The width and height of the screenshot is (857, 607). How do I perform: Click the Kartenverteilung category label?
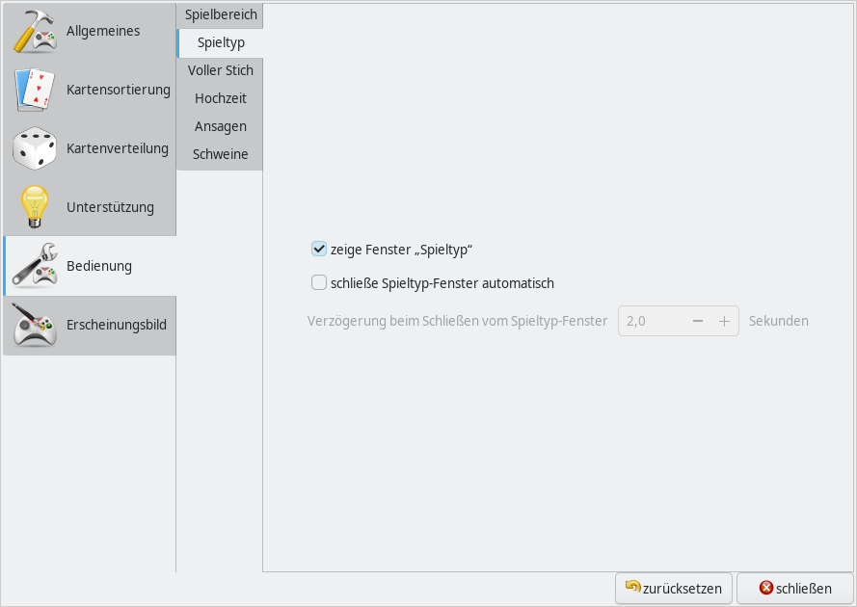coord(118,149)
